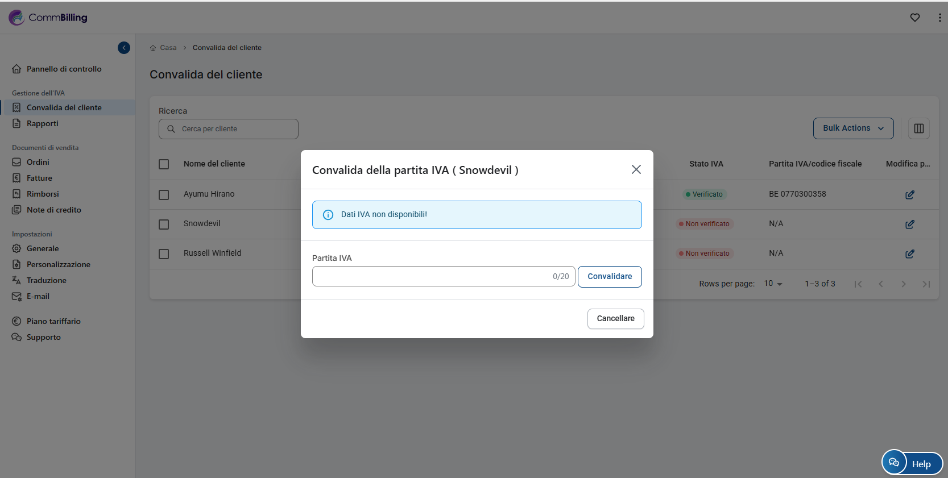Select the Russell Winfield row checkbox
Image resolution: width=948 pixels, height=478 pixels.
click(x=164, y=253)
